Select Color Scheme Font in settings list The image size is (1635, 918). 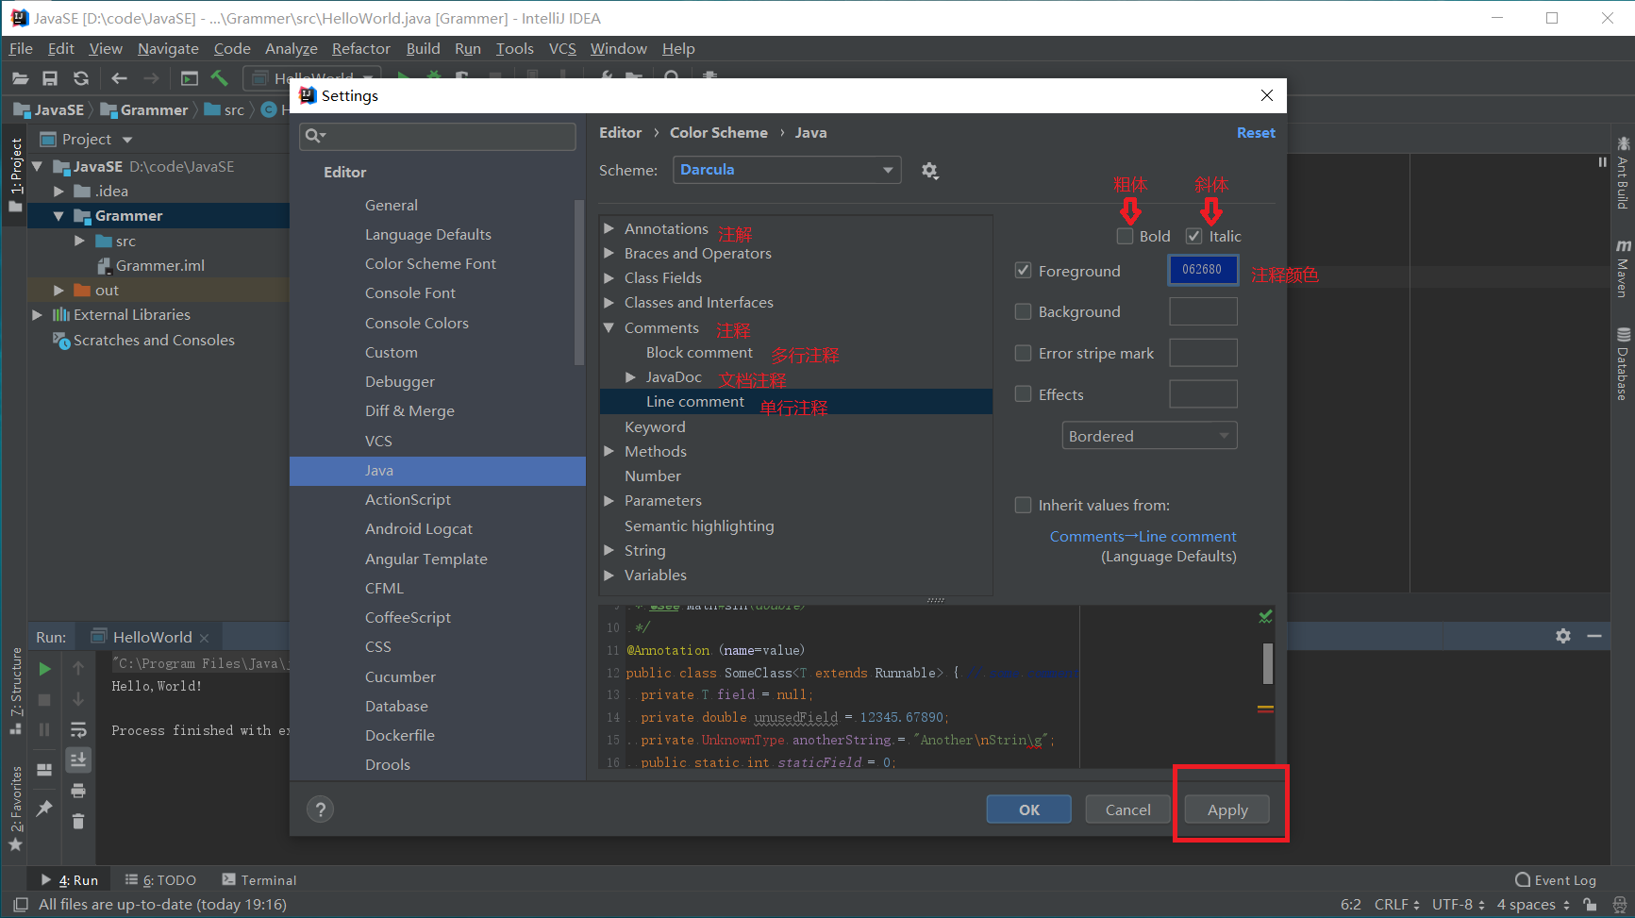[430, 264]
